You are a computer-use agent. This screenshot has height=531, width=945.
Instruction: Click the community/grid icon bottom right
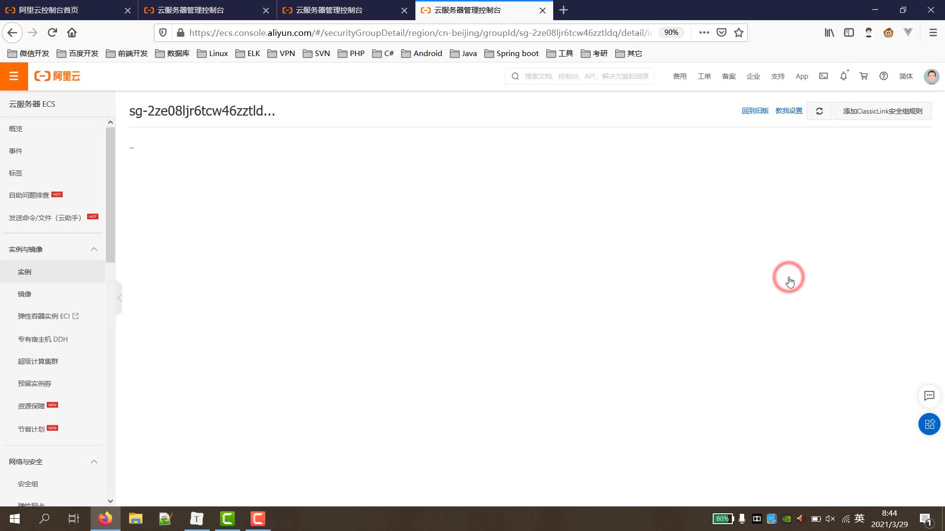929,425
